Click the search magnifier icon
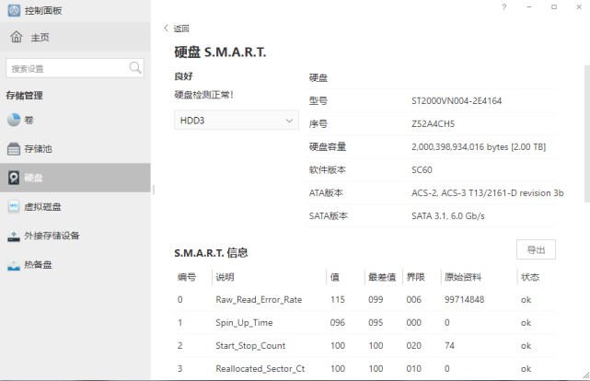This screenshot has height=381, width=590. click(135, 68)
